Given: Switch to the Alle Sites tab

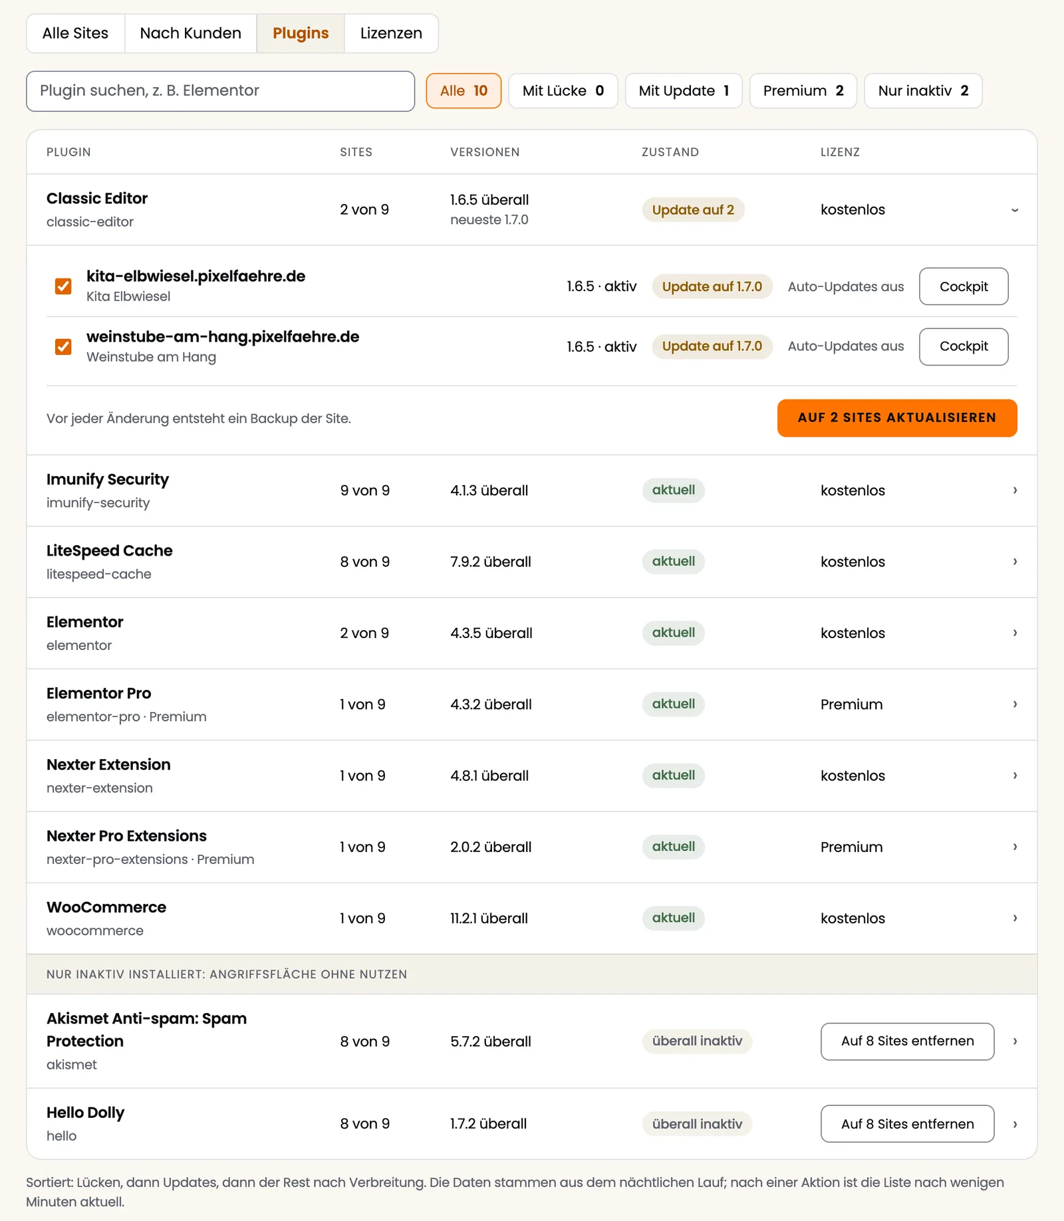Looking at the screenshot, I should (75, 33).
